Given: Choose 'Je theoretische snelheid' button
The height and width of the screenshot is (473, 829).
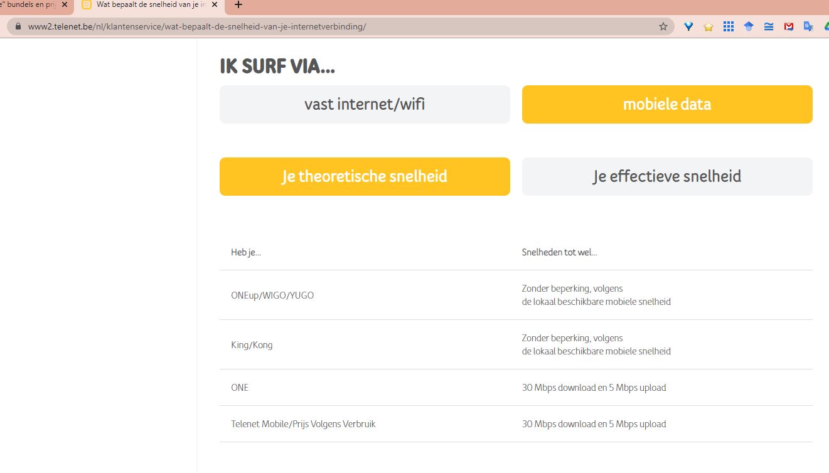Looking at the screenshot, I should point(365,176).
